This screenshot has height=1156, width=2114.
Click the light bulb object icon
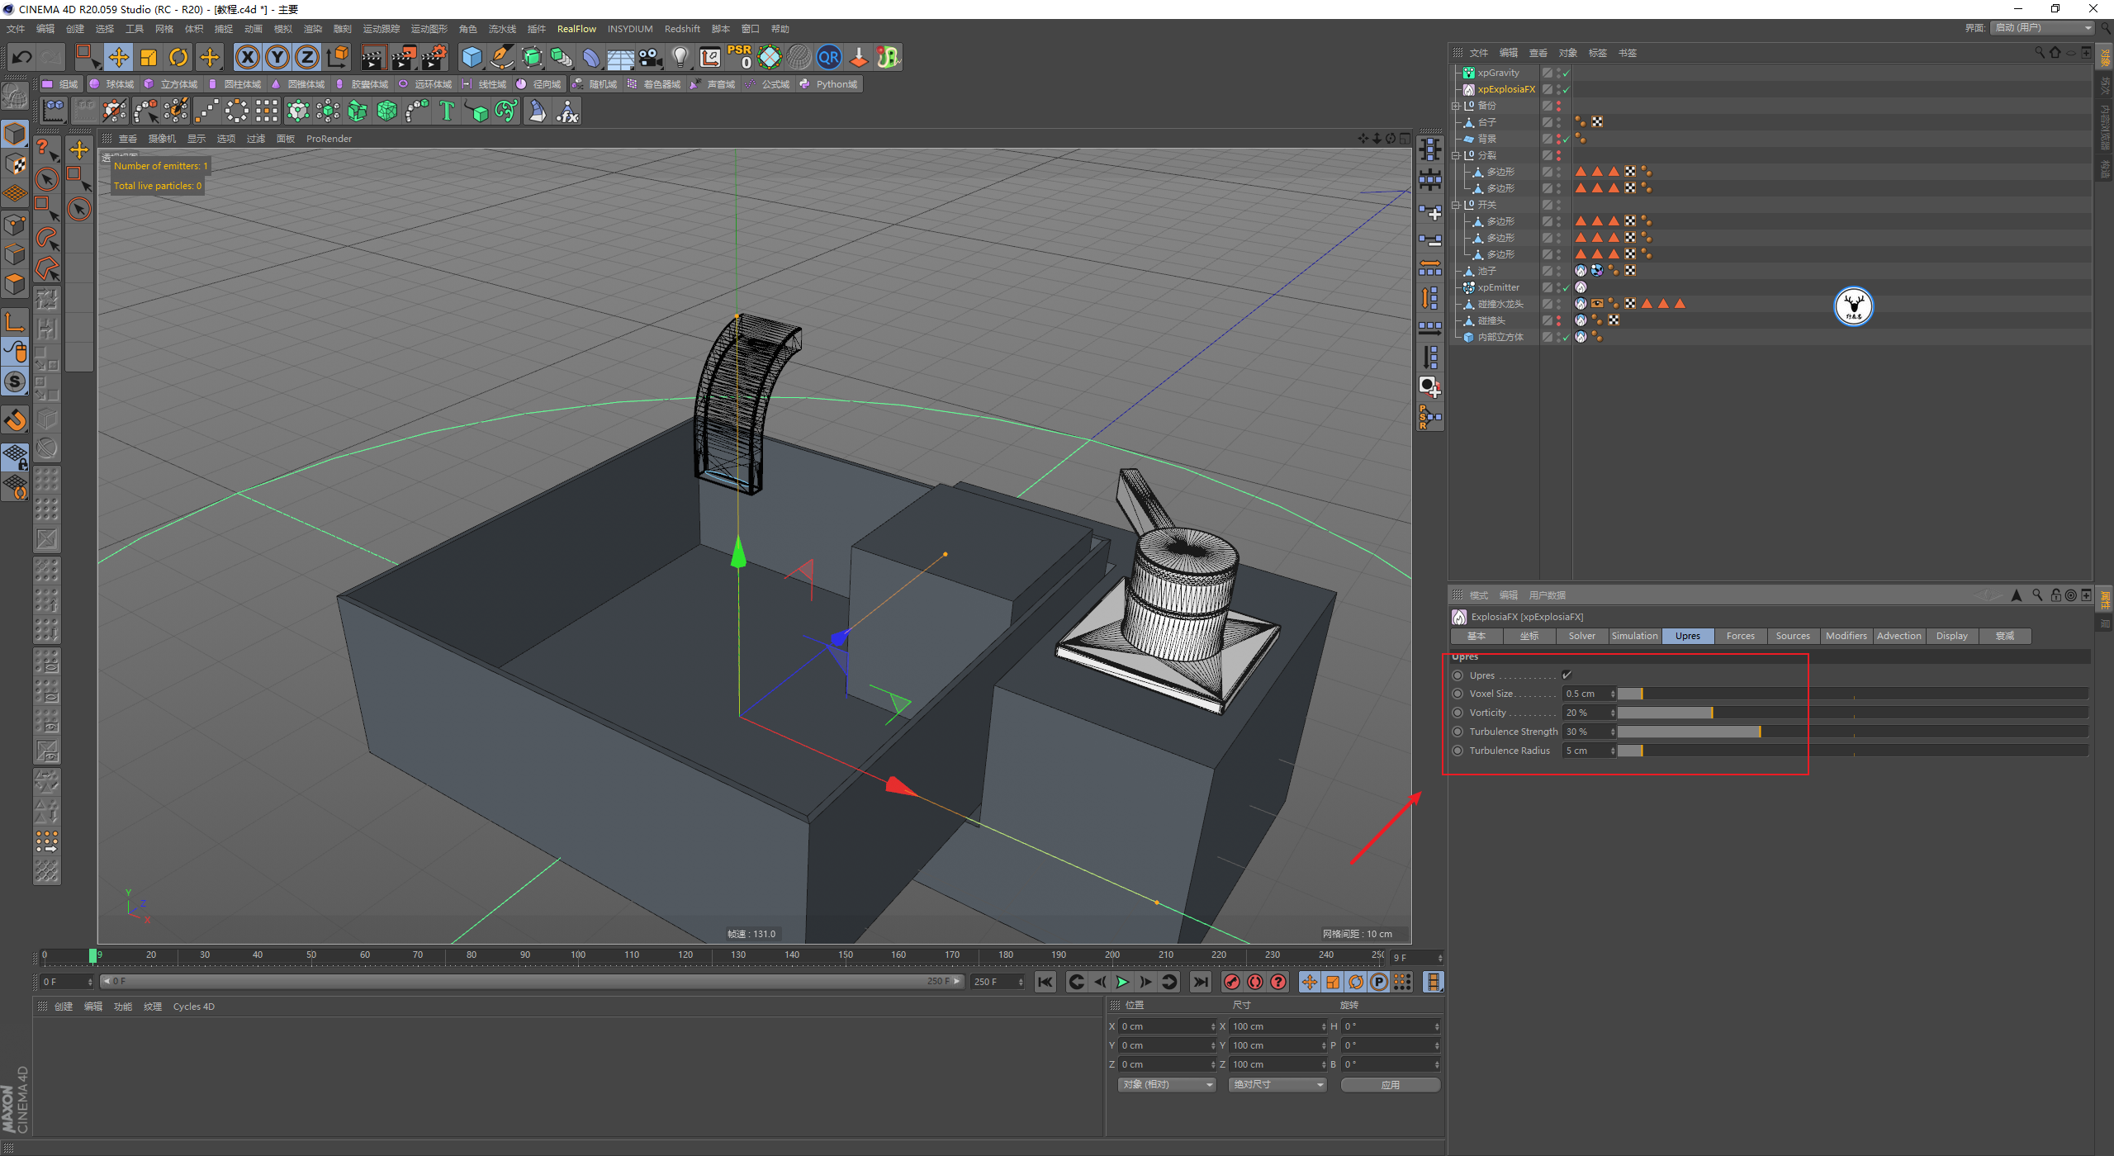click(680, 57)
